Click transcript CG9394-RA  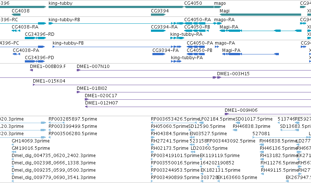click(x=158, y=31)
